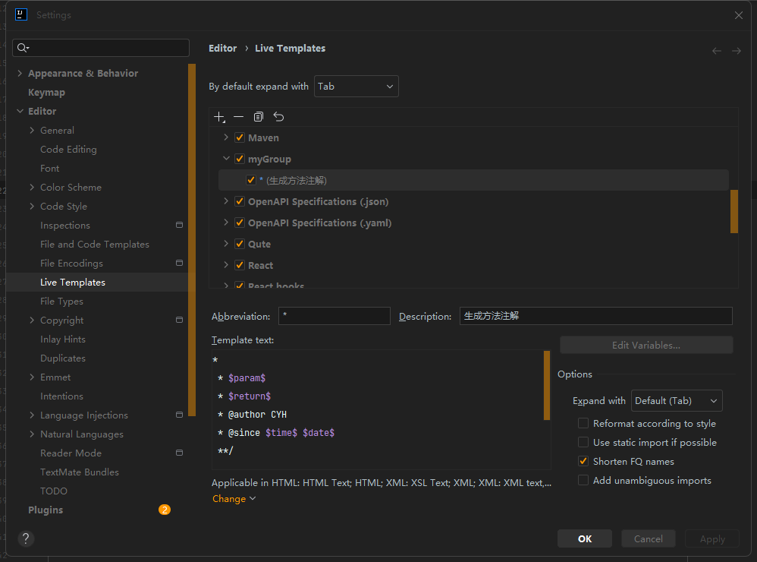Click the template list vertical scrollbar
Viewport: 757px width, 562px height.
pyautogui.click(x=733, y=211)
